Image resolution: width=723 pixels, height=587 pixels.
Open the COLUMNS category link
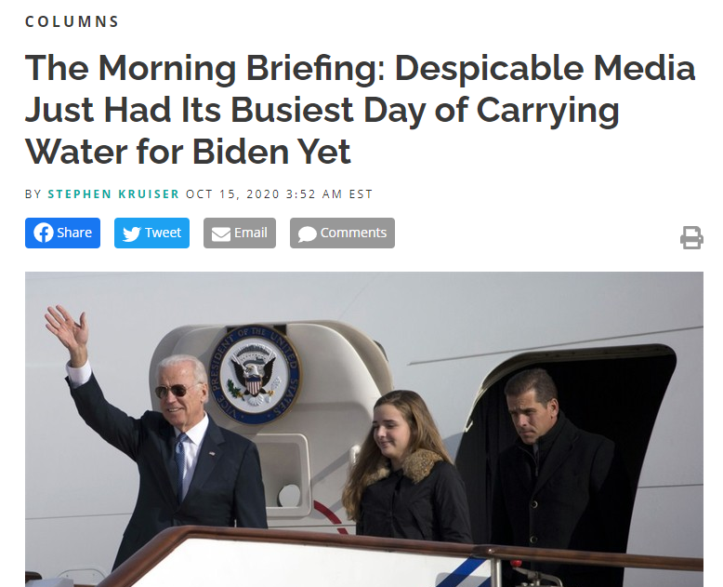point(72,21)
